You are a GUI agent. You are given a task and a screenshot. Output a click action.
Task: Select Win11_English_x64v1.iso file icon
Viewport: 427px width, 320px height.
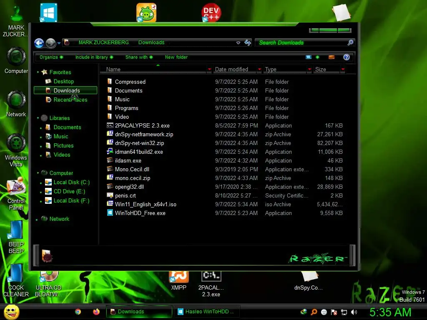pos(110,204)
